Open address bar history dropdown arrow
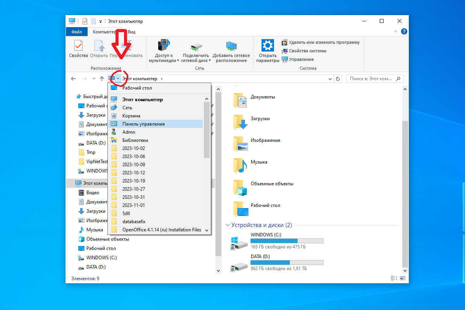465x310 pixels. click(x=330, y=79)
